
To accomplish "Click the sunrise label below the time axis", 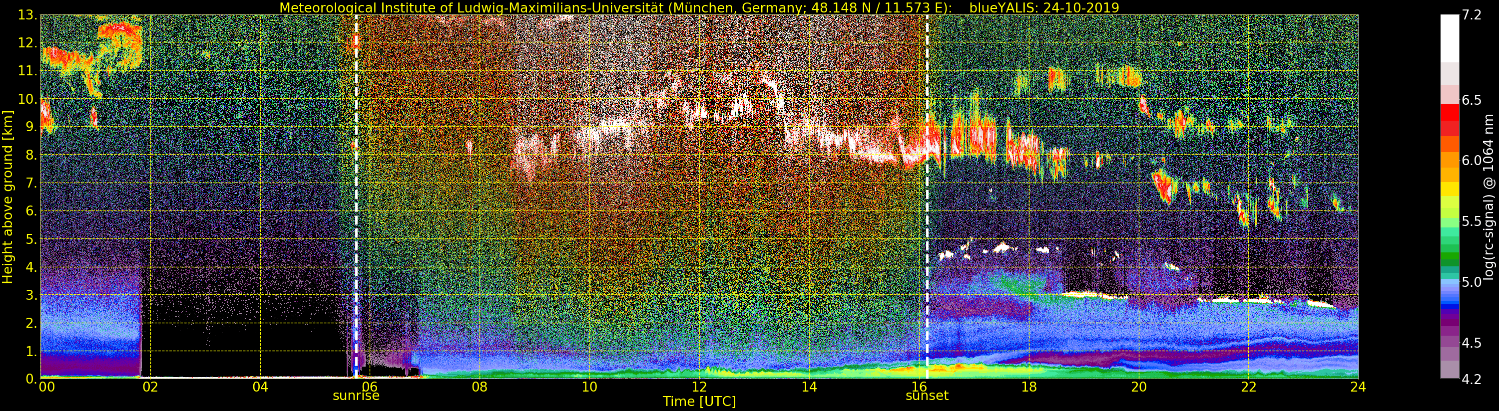I will pyautogui.click(x=356, y=396).
